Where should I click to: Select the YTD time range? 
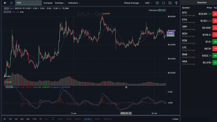pyautogui.click(x=35, y=119)
